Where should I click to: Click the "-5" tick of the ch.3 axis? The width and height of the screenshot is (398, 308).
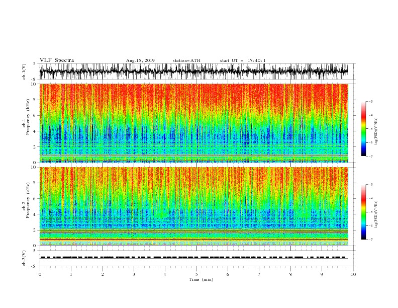(x=34, y=266)
